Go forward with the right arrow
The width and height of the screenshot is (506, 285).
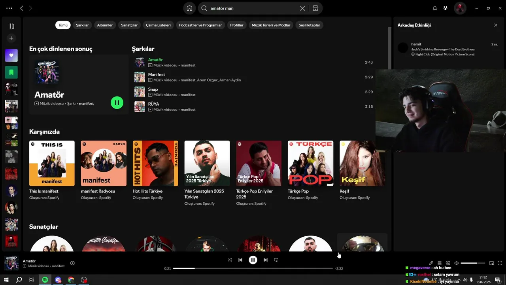(x=31, y=8)
